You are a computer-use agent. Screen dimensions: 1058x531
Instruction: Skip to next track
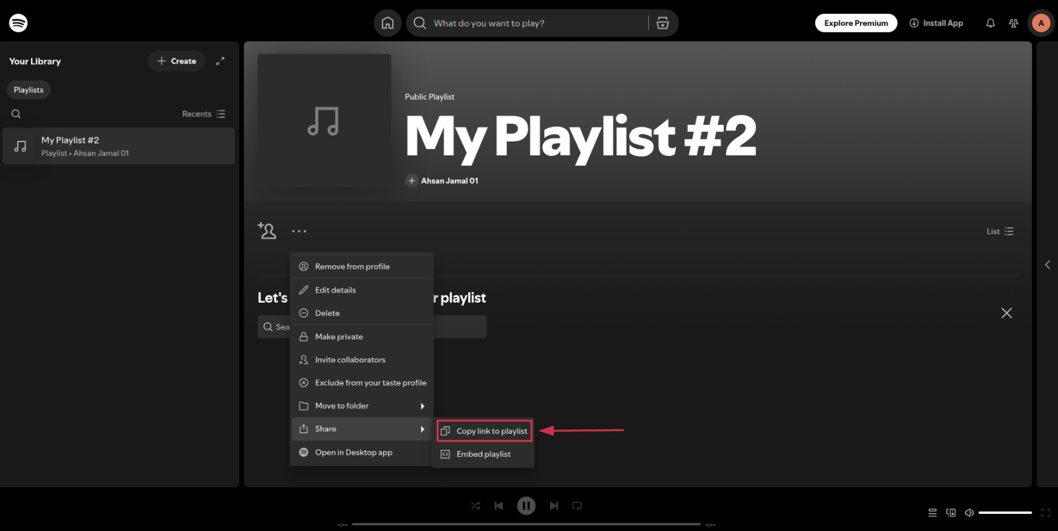[554, 506]
